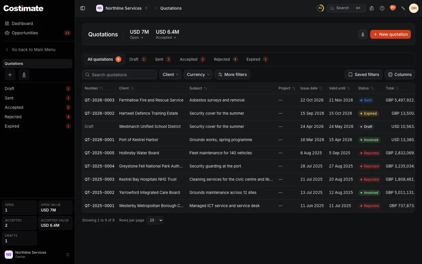Click the download icon beside New quotation

click(x=363, y=34)
